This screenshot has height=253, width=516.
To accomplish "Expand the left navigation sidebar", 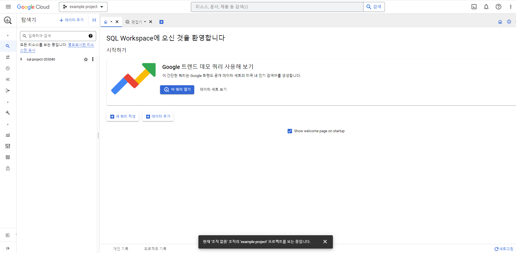I will pos(8,248).
